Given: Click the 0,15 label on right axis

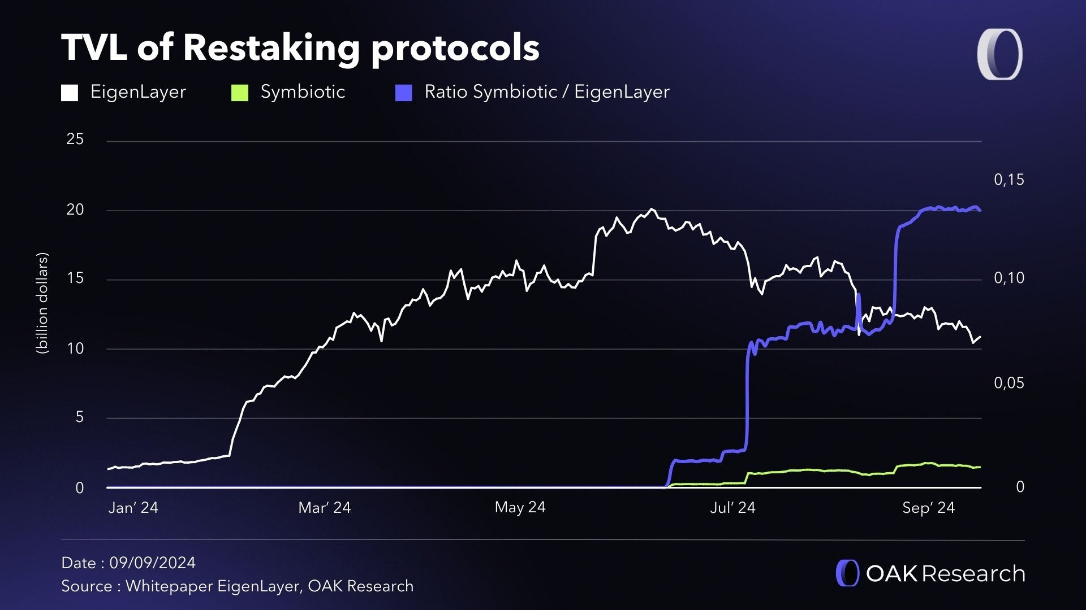Looking at the screenshot, I should (x=1009, y=180).
